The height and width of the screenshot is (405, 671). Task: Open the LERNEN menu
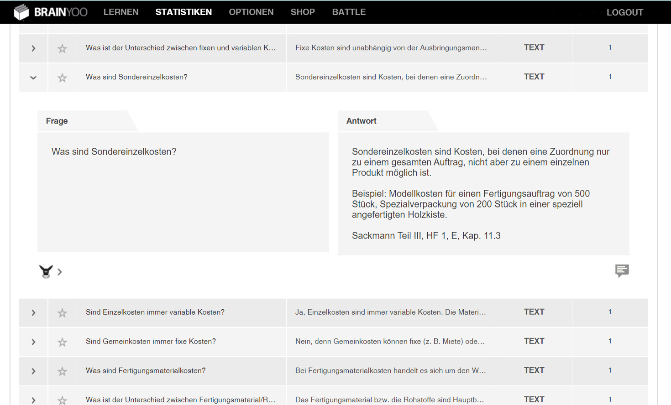tap(121, 12)
